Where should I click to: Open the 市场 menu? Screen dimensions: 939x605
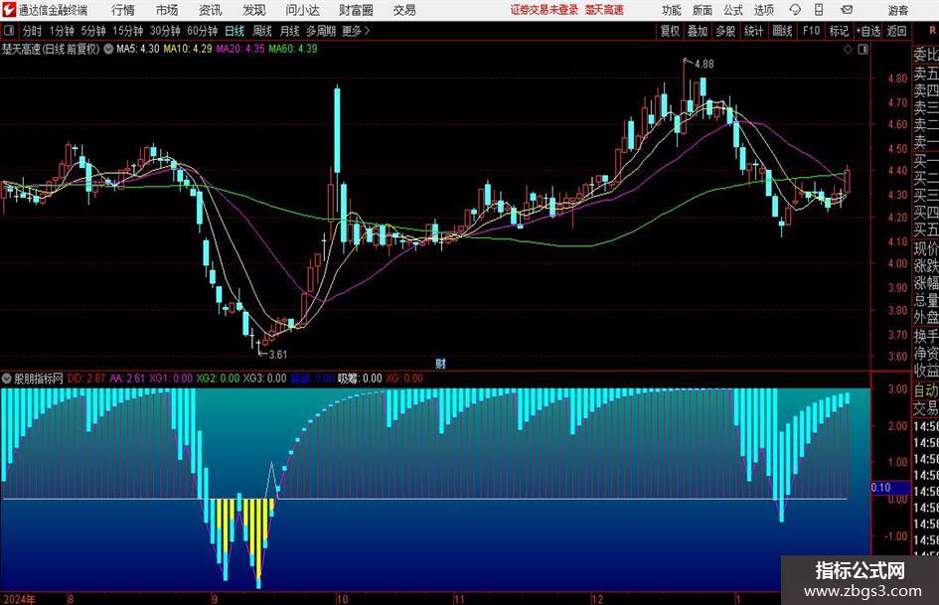[x=167, y=10]
